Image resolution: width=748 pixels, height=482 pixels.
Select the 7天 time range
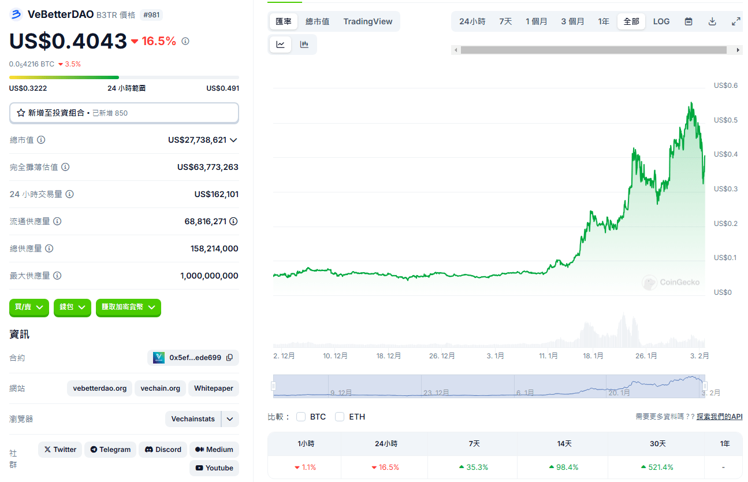click(x=505, y=21)
